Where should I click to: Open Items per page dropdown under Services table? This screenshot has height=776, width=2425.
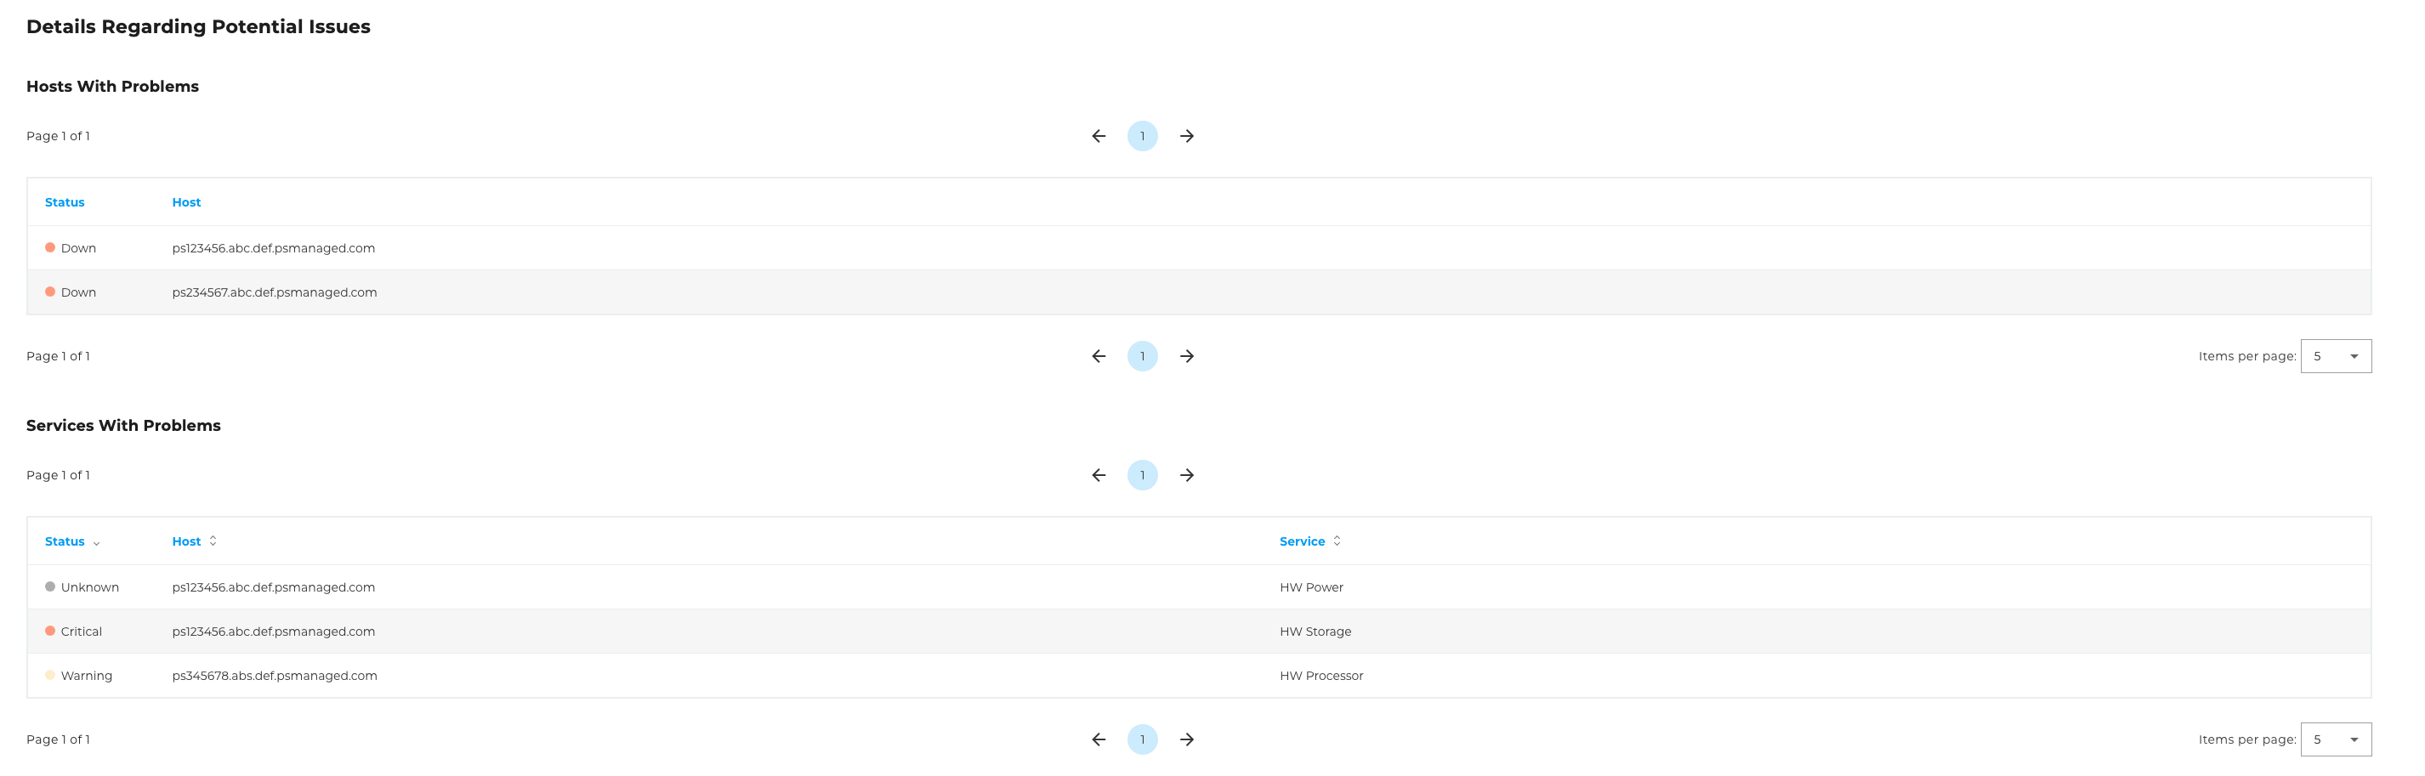pos(2335,739)
